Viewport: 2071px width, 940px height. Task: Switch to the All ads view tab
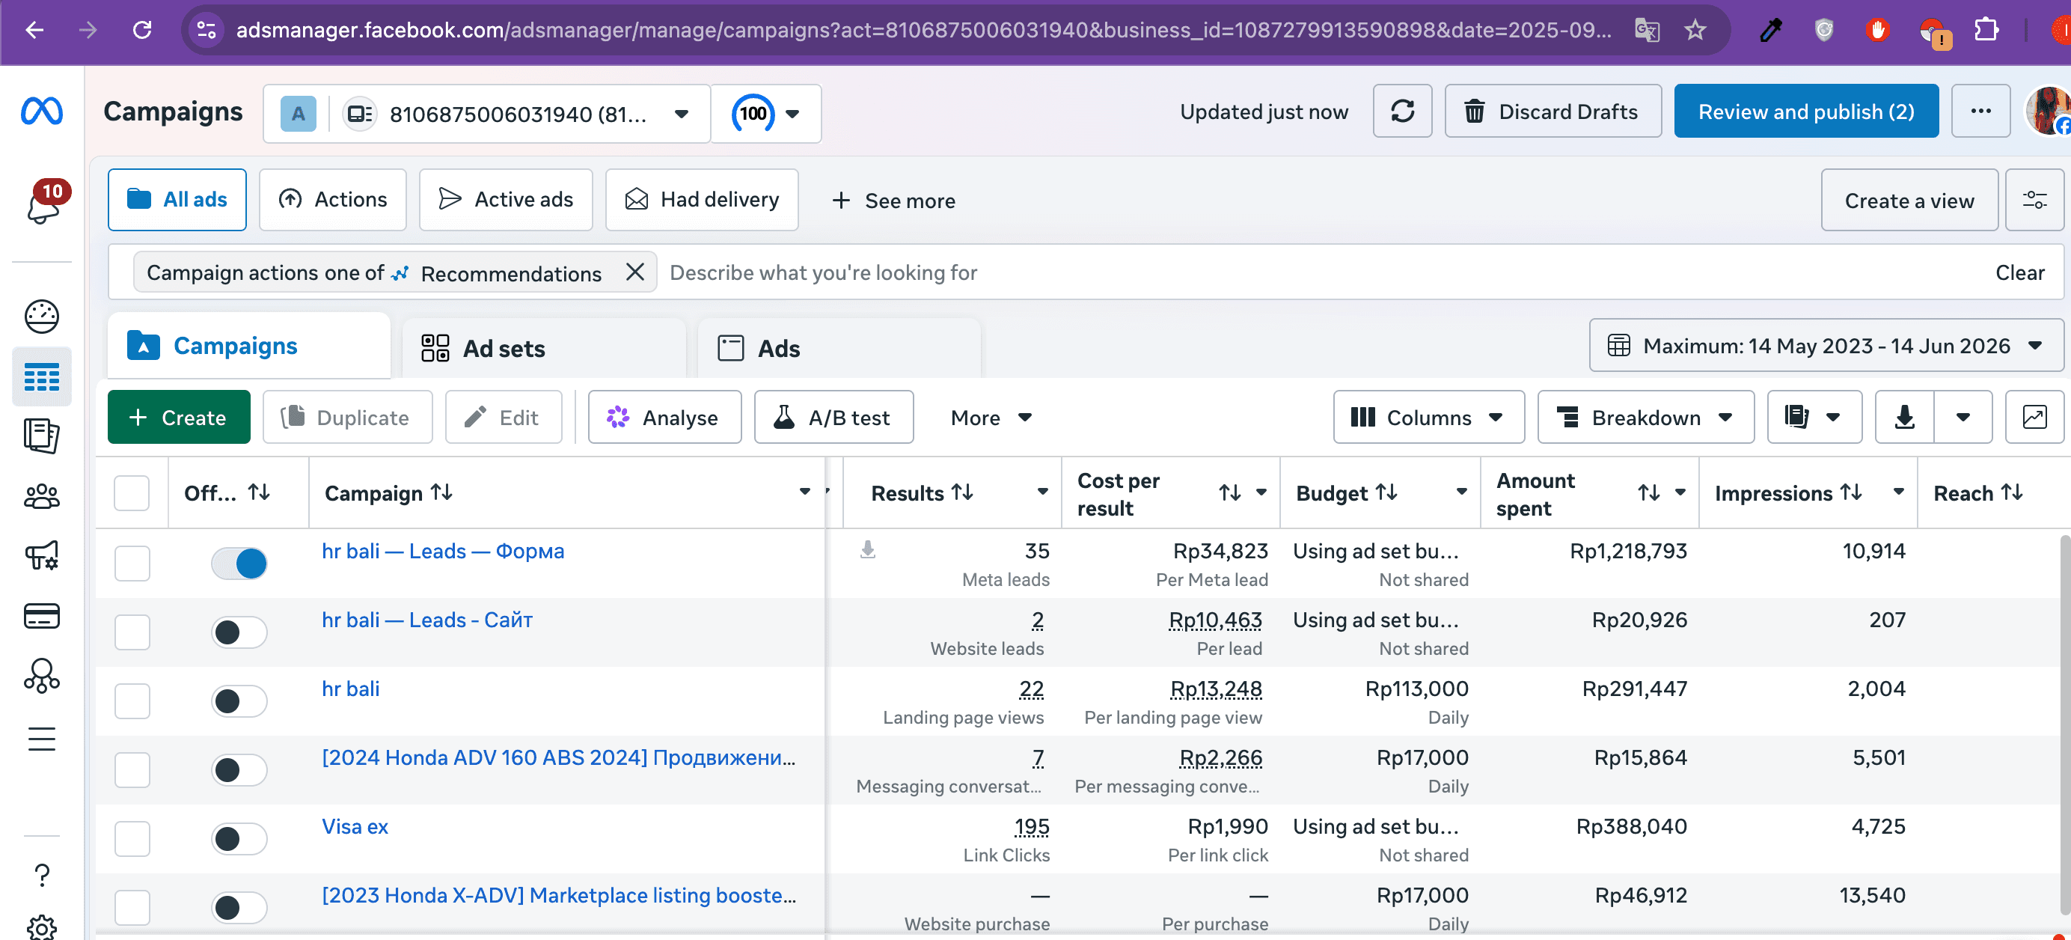click(177, 199)
